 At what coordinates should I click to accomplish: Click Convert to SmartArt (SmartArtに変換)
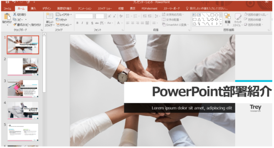coord(175,25)
